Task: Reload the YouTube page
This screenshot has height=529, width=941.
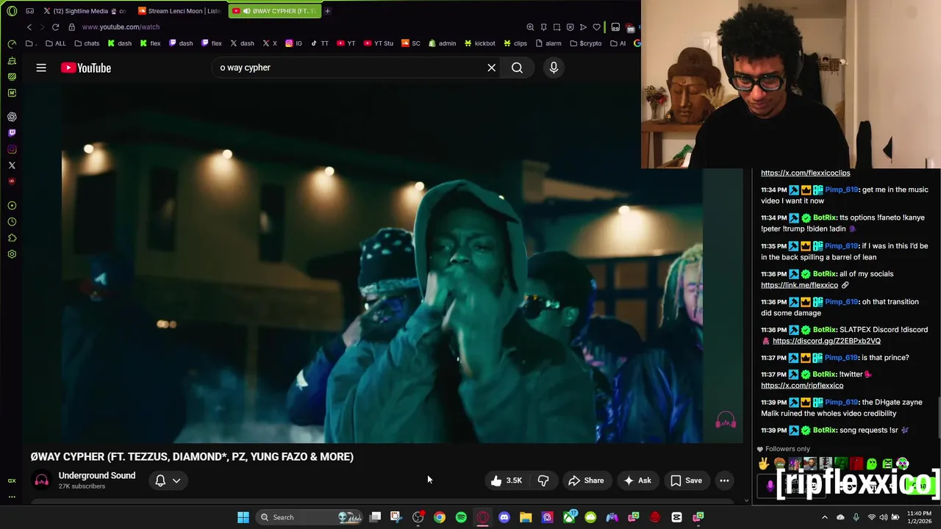Action: point(55,27)
